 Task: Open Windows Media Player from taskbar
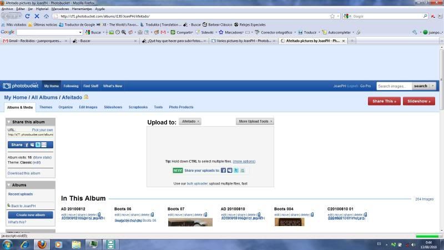59,244
